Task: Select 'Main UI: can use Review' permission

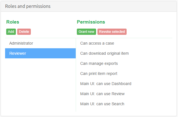Action: (102, 94)
